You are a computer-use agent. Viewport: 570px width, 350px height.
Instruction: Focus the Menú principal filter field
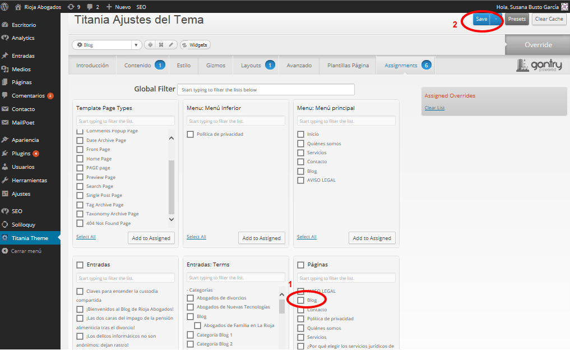pyautogui.click(x=346, y=121)
